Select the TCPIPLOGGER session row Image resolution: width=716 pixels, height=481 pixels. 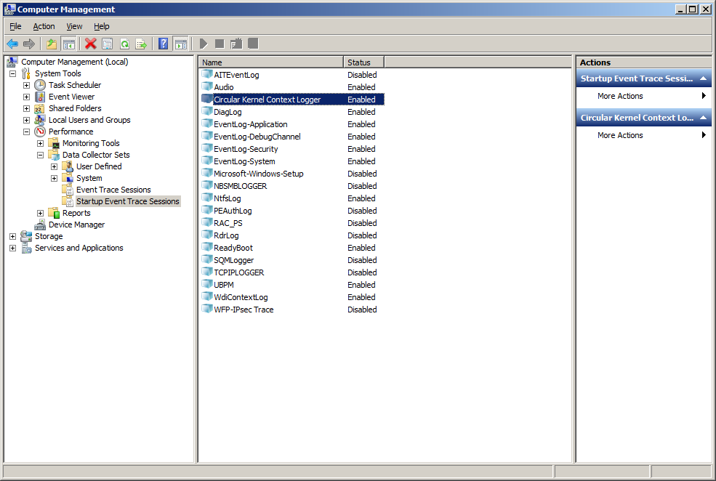(x=292, y=272)
